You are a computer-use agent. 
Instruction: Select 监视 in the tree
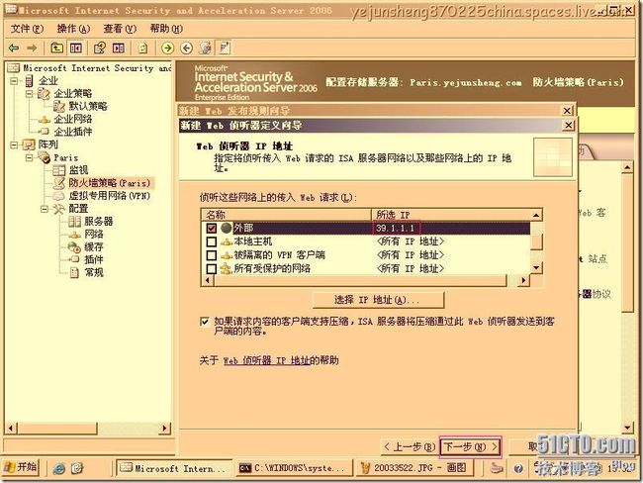78,170
